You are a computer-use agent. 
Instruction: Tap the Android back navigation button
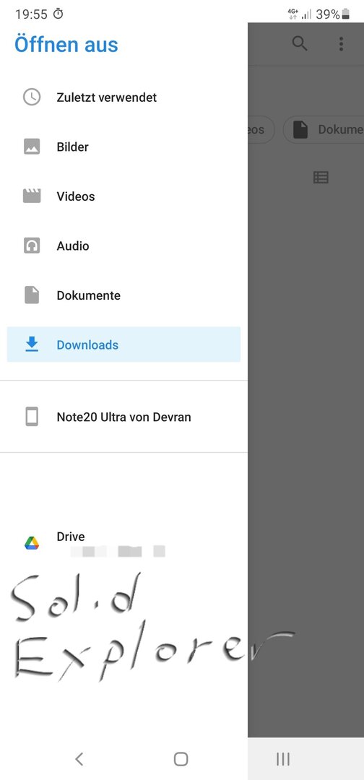(x=79, y=758)
